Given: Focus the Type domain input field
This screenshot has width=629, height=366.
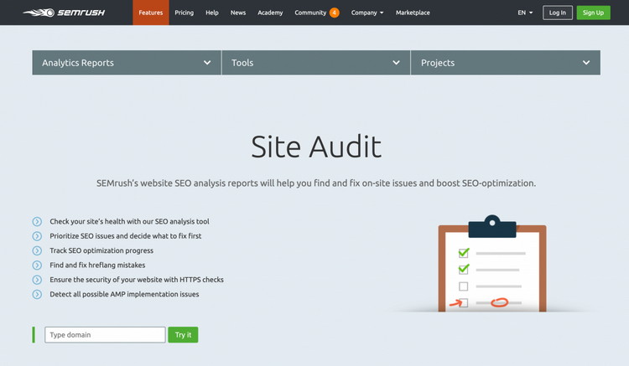Looking at the screenshot, I should coord(105,335).
